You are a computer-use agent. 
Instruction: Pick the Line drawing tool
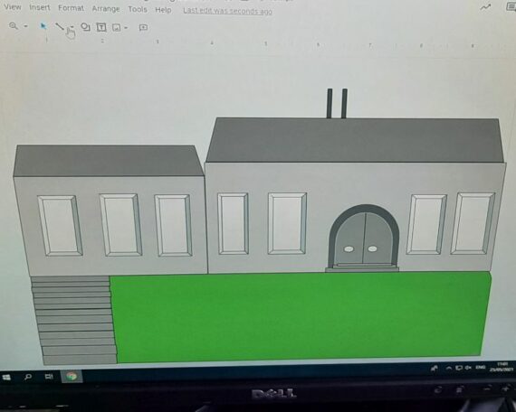[x=59, y=26]
